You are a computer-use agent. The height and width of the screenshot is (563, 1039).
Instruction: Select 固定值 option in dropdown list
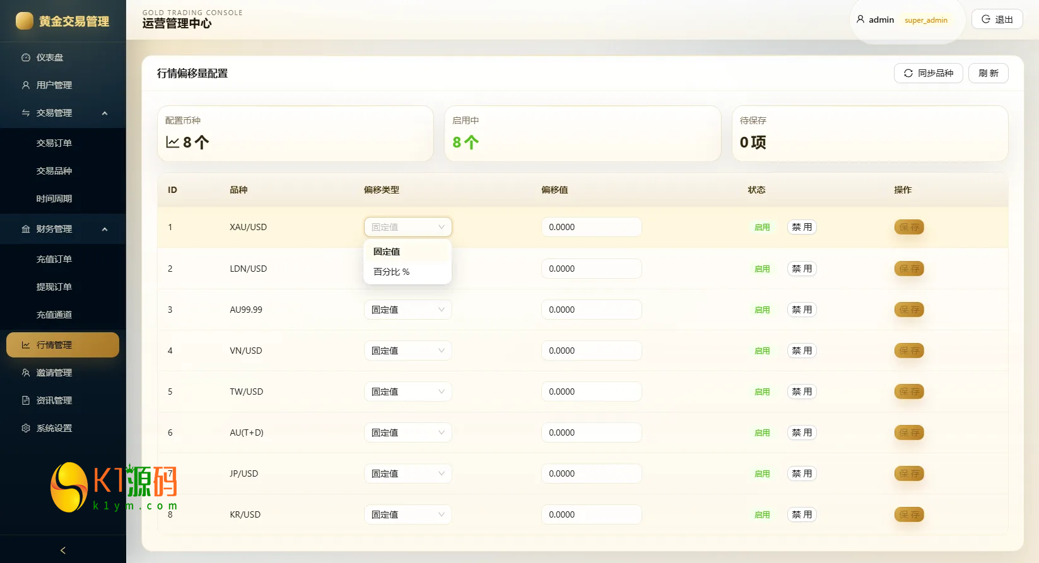(x=408, y=252)
